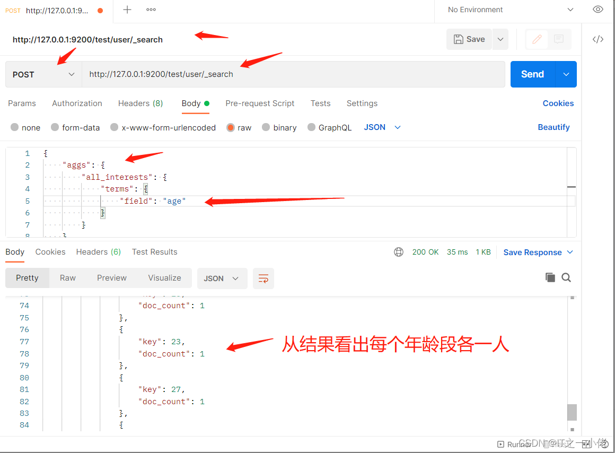
Task: Search the response with magnifier icon
Action: point(566,277)
